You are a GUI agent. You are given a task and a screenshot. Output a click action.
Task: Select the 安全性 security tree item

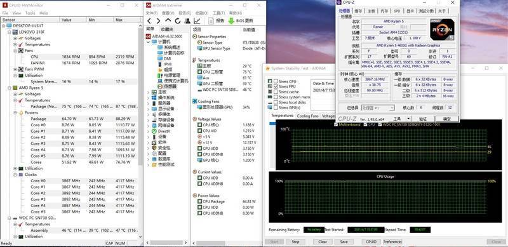pyautogui.click(x=161, y=148)
